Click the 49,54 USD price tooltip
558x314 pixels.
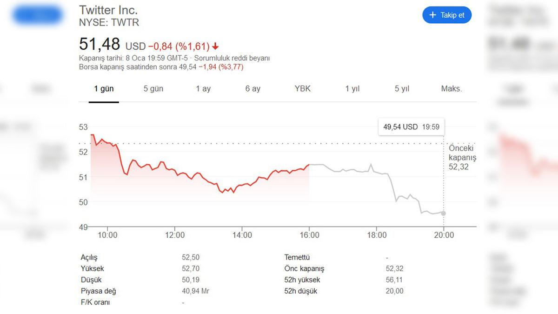411,127
